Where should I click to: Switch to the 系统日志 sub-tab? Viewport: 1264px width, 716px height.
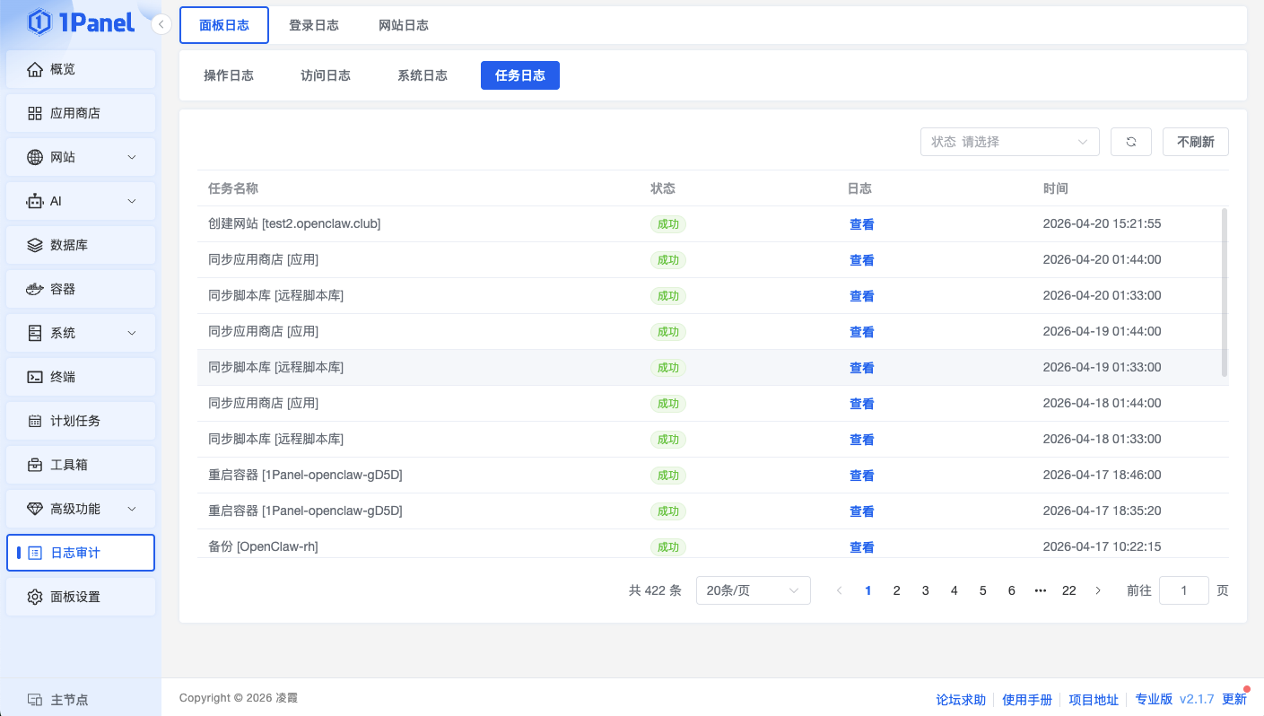[x=423, y=75]
